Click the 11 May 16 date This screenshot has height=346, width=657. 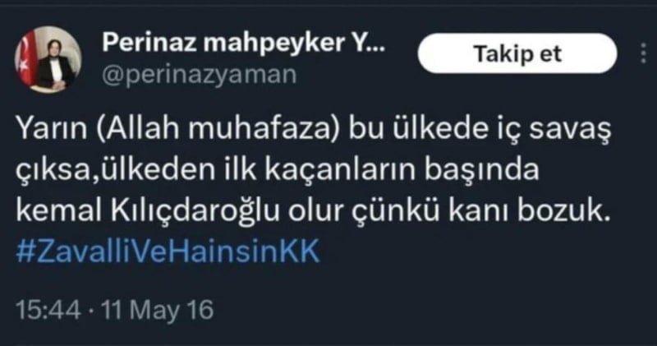tap(158, 311)
